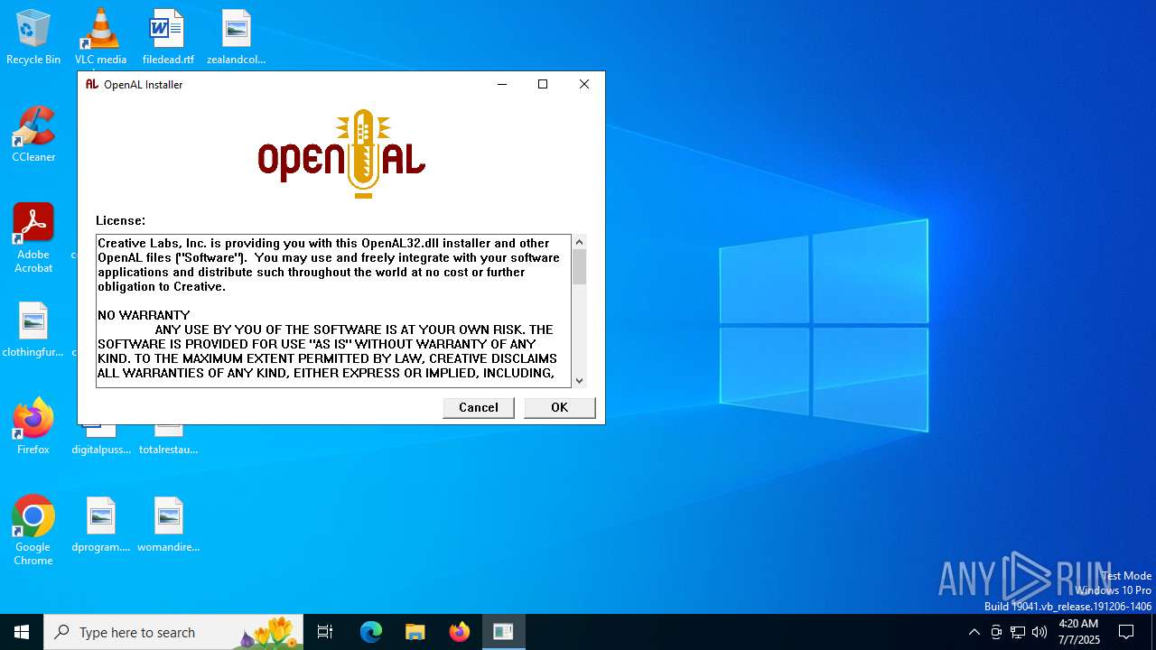Select the dprogram... image file icon

click(x=100, y=525)
